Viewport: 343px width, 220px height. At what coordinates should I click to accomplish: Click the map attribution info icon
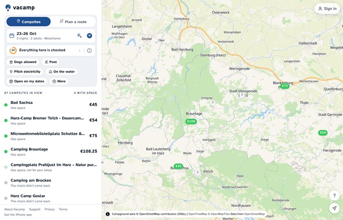(x=108, y=214)
